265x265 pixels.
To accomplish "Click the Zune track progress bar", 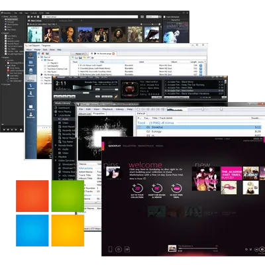I will tap(197, 248).
